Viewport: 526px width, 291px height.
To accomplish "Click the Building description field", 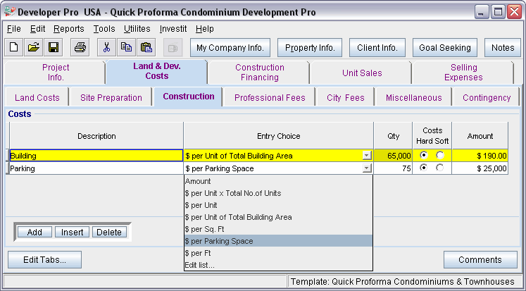I will coord(96,156).
